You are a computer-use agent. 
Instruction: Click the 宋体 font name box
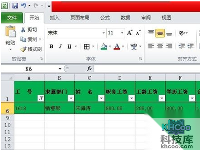(75, 33)
